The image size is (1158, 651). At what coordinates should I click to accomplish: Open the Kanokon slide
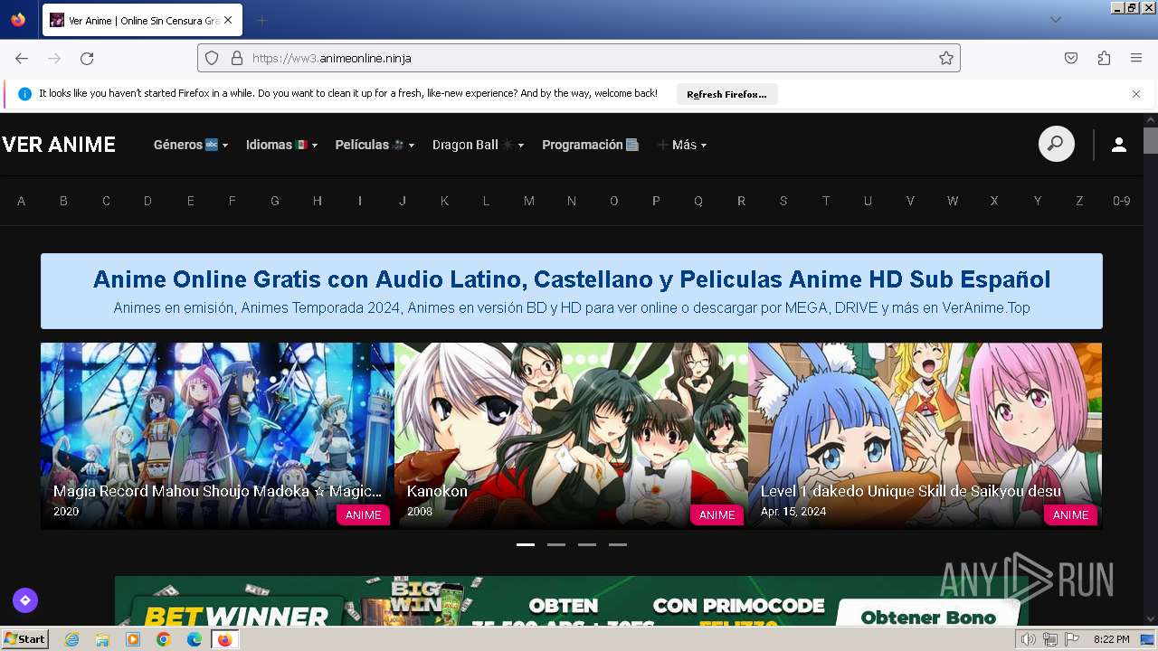coord(571,436)
